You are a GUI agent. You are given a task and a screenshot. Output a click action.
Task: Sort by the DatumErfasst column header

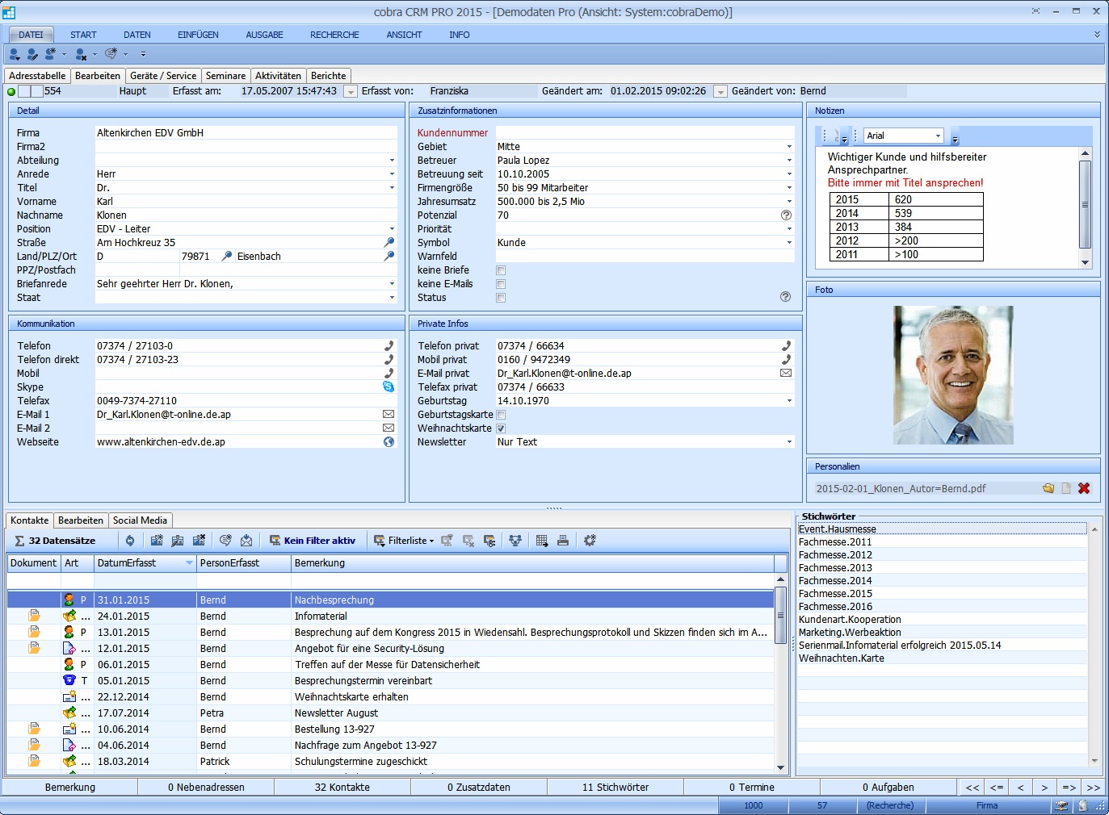point(145,563)
